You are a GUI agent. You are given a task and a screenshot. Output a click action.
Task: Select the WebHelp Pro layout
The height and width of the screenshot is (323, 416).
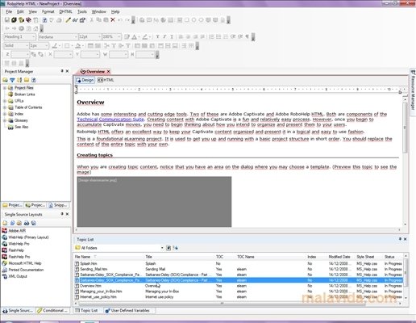(x=15, y=244)
